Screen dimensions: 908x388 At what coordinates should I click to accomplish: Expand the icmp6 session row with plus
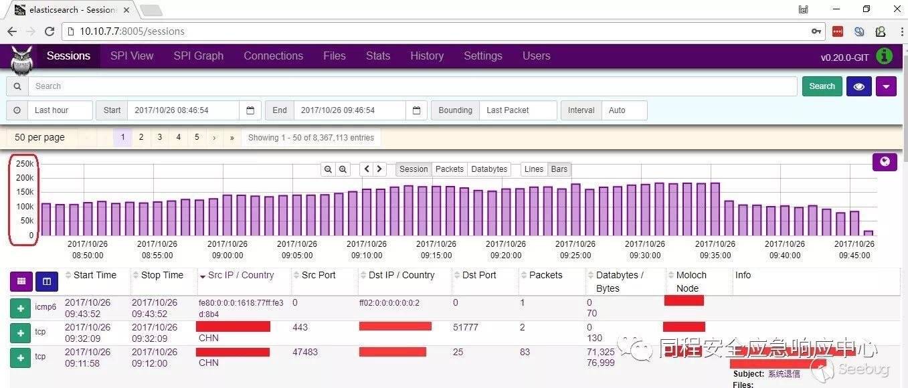pyautogui.click(x=21, y=308)
